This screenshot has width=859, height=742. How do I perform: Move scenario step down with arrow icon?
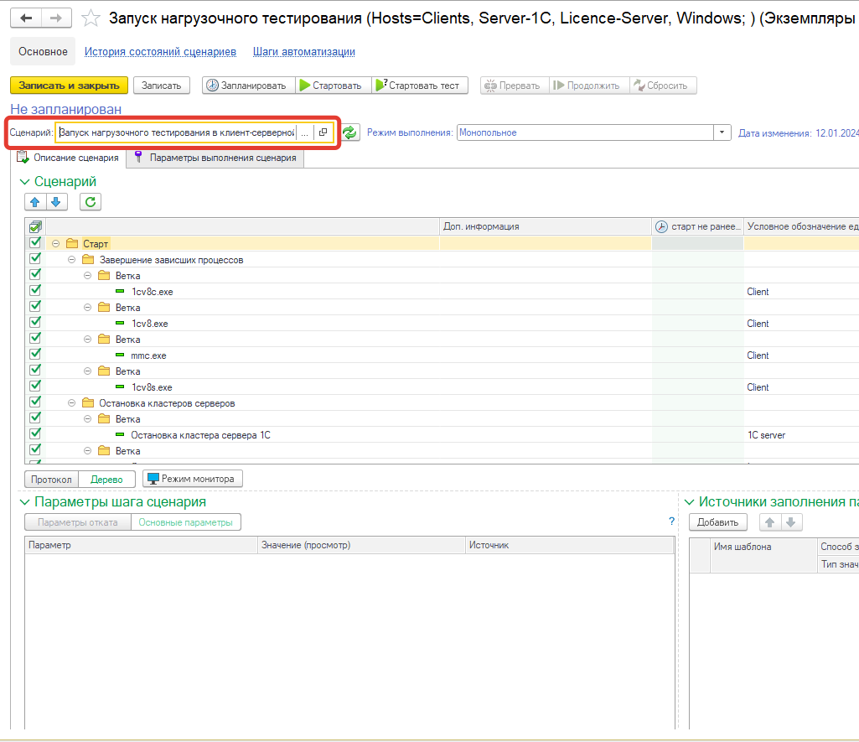[x=55, y=201]
